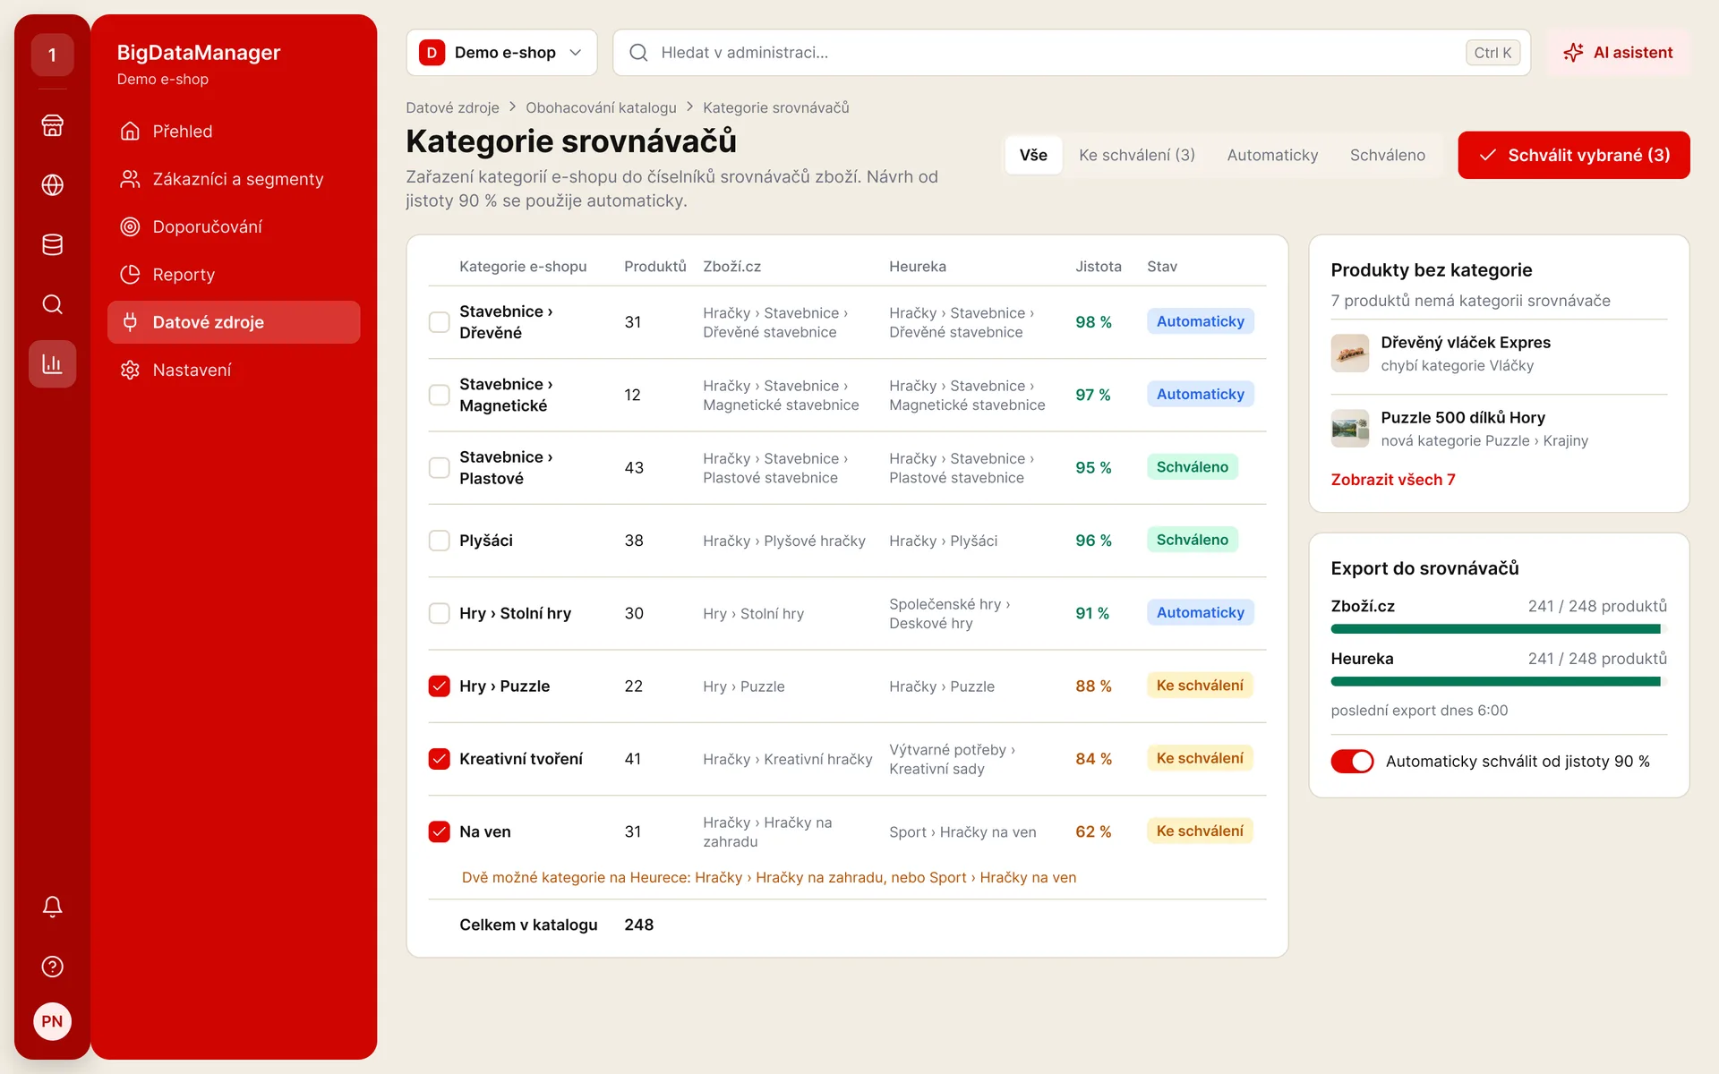
Task: Open the store icon in the left rail
Action: pyautogui.click(x=52, y=125)
